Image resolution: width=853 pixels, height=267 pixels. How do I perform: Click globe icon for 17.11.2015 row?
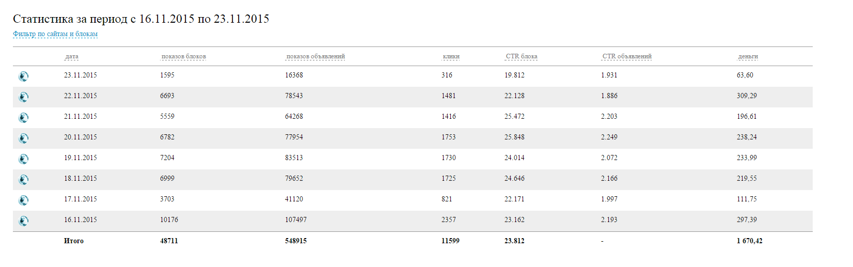tap(23, 200)
